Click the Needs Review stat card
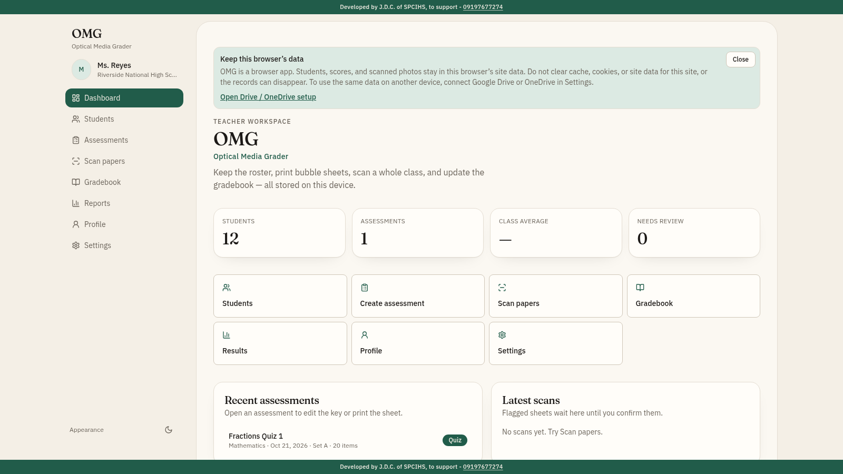843x474 pixels. click(694, 233)
